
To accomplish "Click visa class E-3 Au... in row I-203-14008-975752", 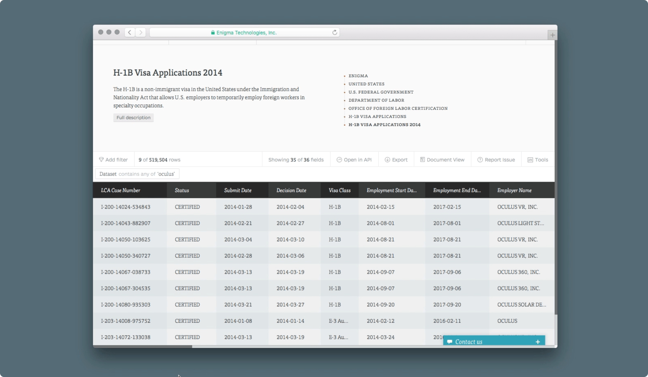I will click(338, 321).
